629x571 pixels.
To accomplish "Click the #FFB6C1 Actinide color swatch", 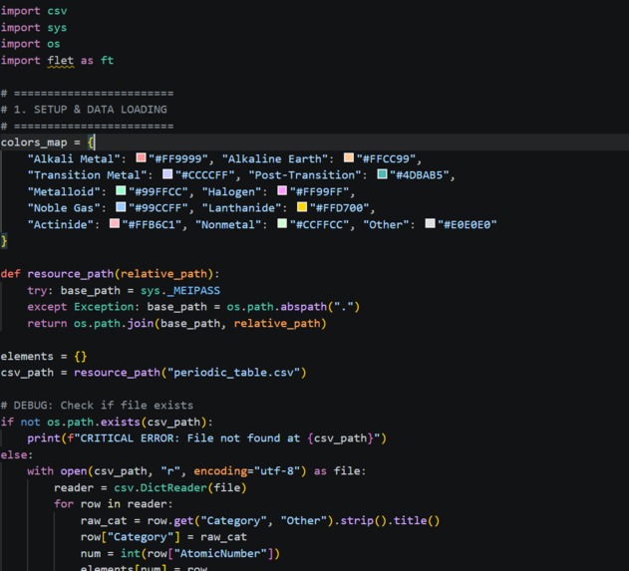I will click(x=115, y=223).
